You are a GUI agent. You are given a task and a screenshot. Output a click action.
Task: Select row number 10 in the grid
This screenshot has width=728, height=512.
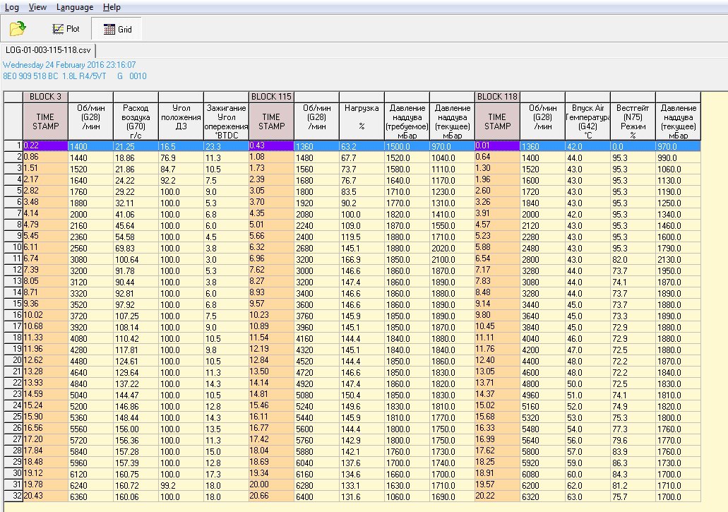click(13, 248)
